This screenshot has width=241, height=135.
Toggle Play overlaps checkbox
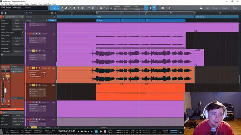(x=23, y=35)
